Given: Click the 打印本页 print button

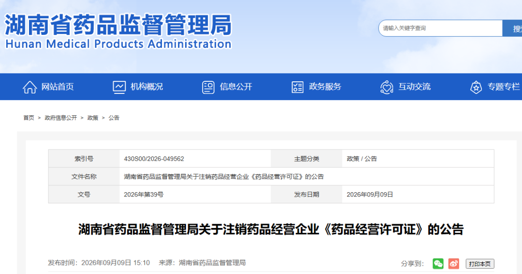Looking at the screenshot, I should tap(480, 264).
